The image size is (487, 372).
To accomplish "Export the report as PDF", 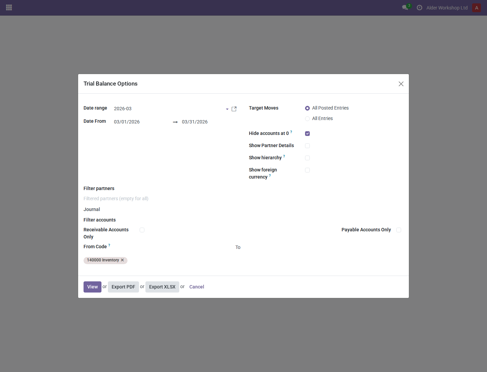I will click(123, 287).
